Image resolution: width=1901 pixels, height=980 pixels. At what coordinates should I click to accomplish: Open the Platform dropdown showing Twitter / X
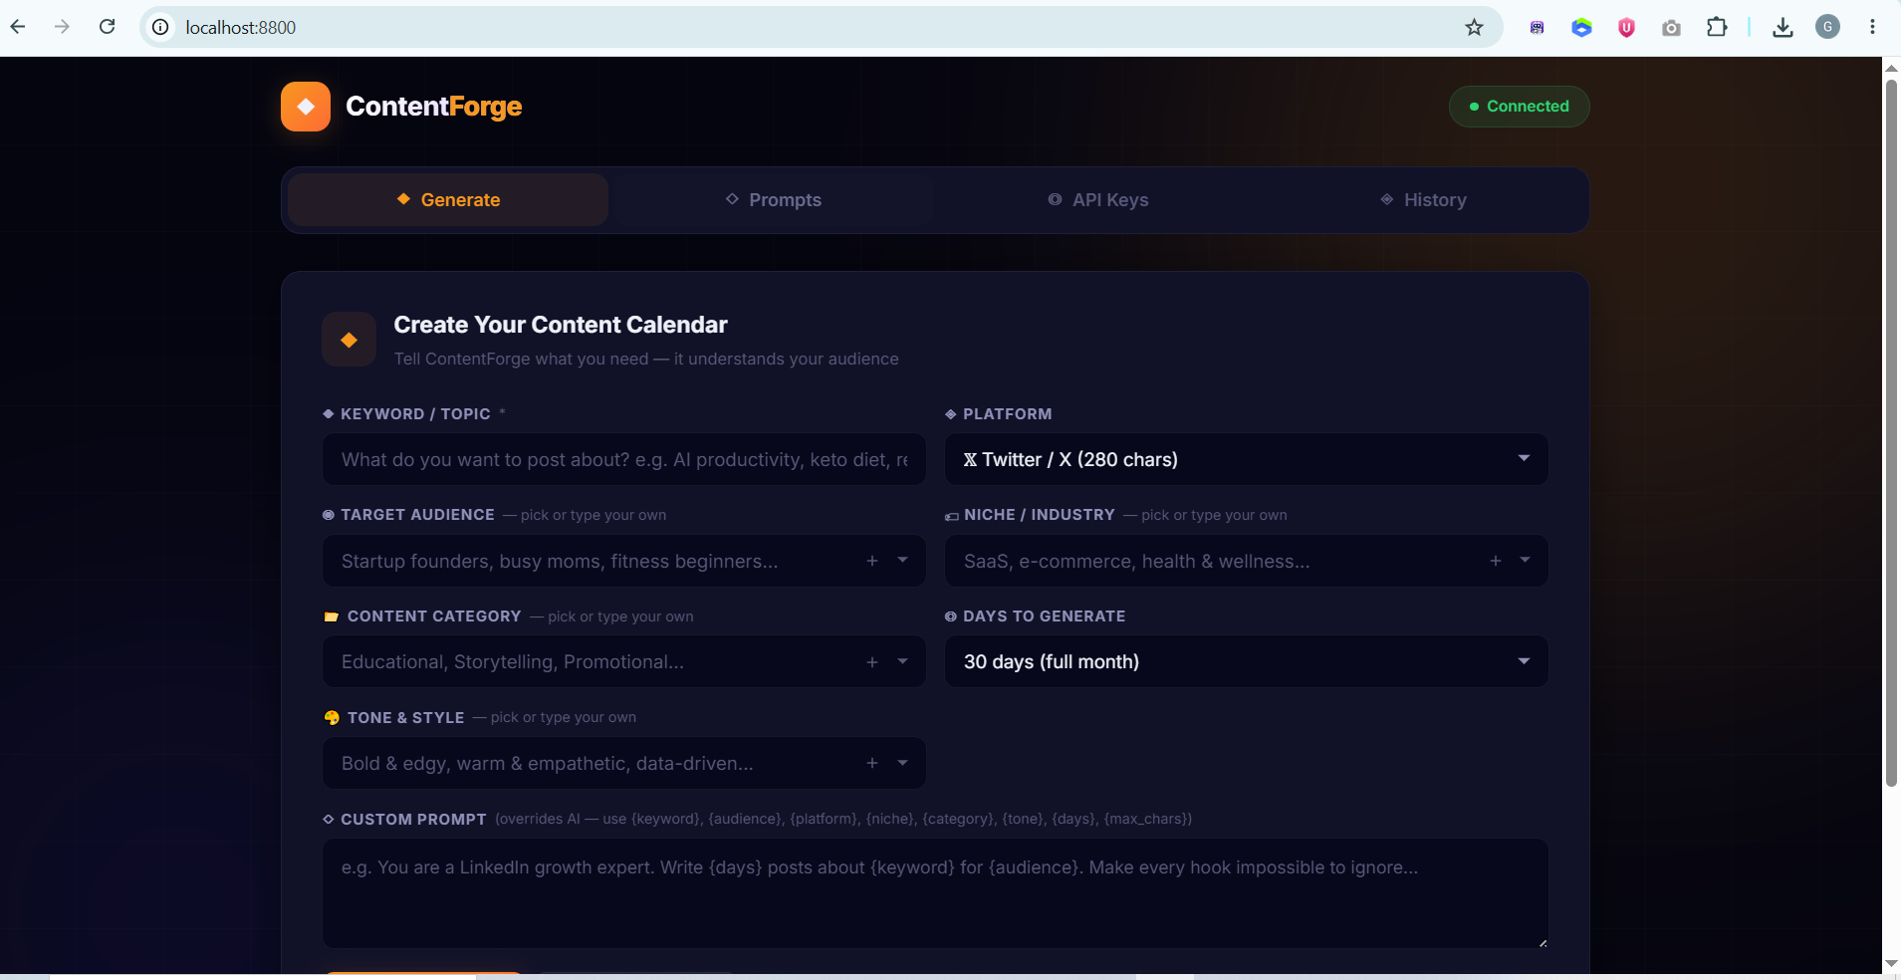tap(1246, 459)
